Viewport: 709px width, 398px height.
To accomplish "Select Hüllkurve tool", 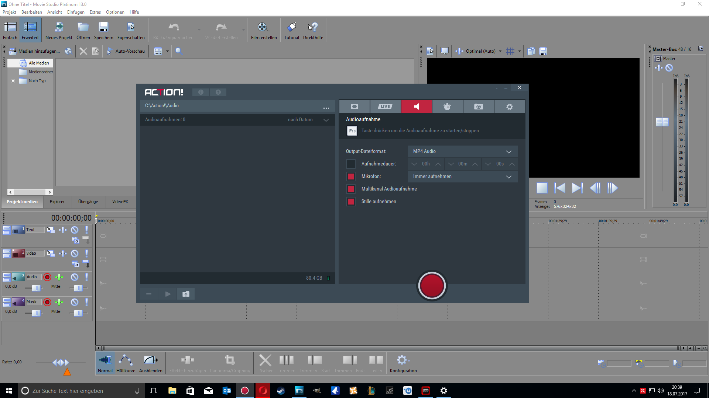I will point(126,364).
